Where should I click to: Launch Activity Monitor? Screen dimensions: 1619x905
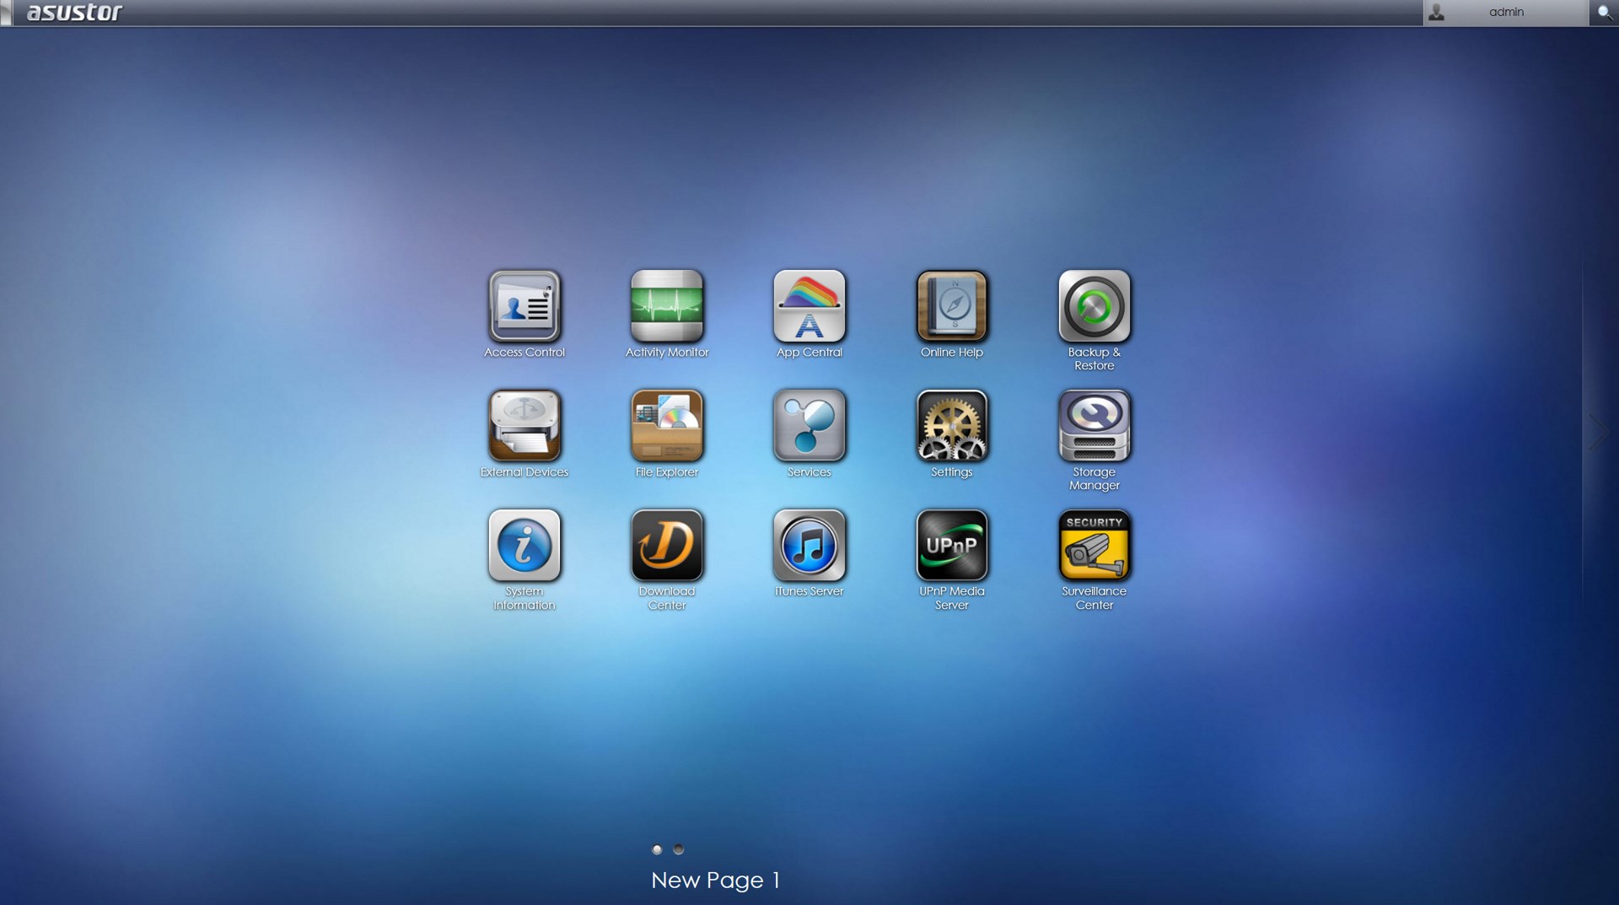coord(666,306)
